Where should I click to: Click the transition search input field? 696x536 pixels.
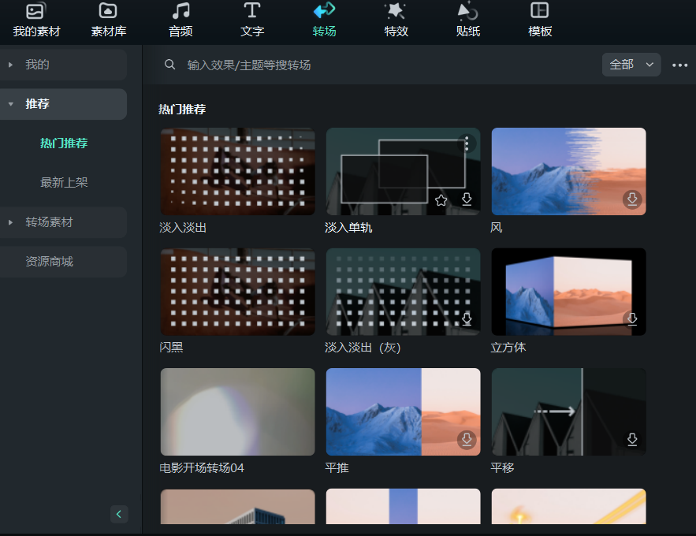(x=378, y=65)
